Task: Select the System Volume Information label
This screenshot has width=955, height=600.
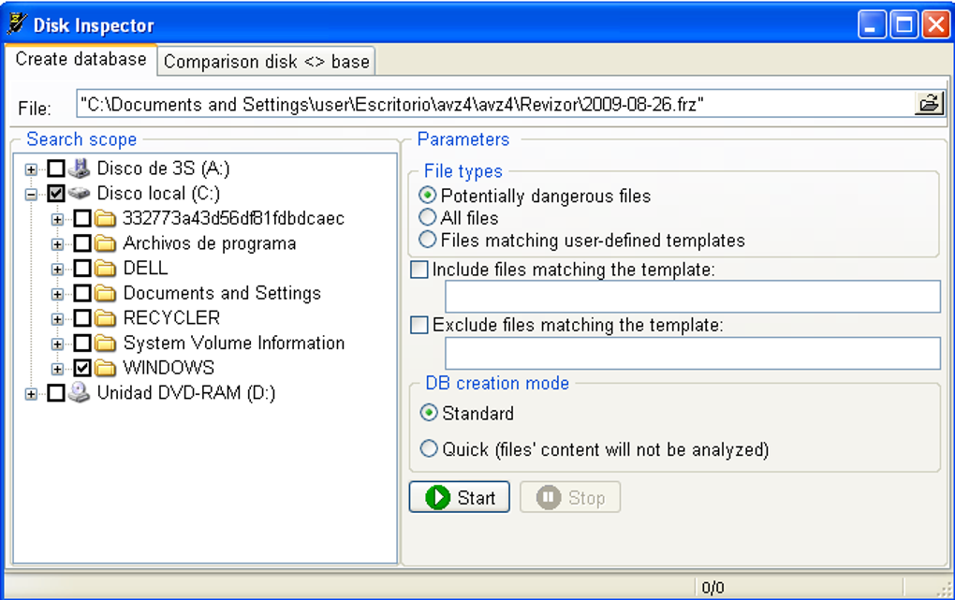Action: tap(234, 343)
